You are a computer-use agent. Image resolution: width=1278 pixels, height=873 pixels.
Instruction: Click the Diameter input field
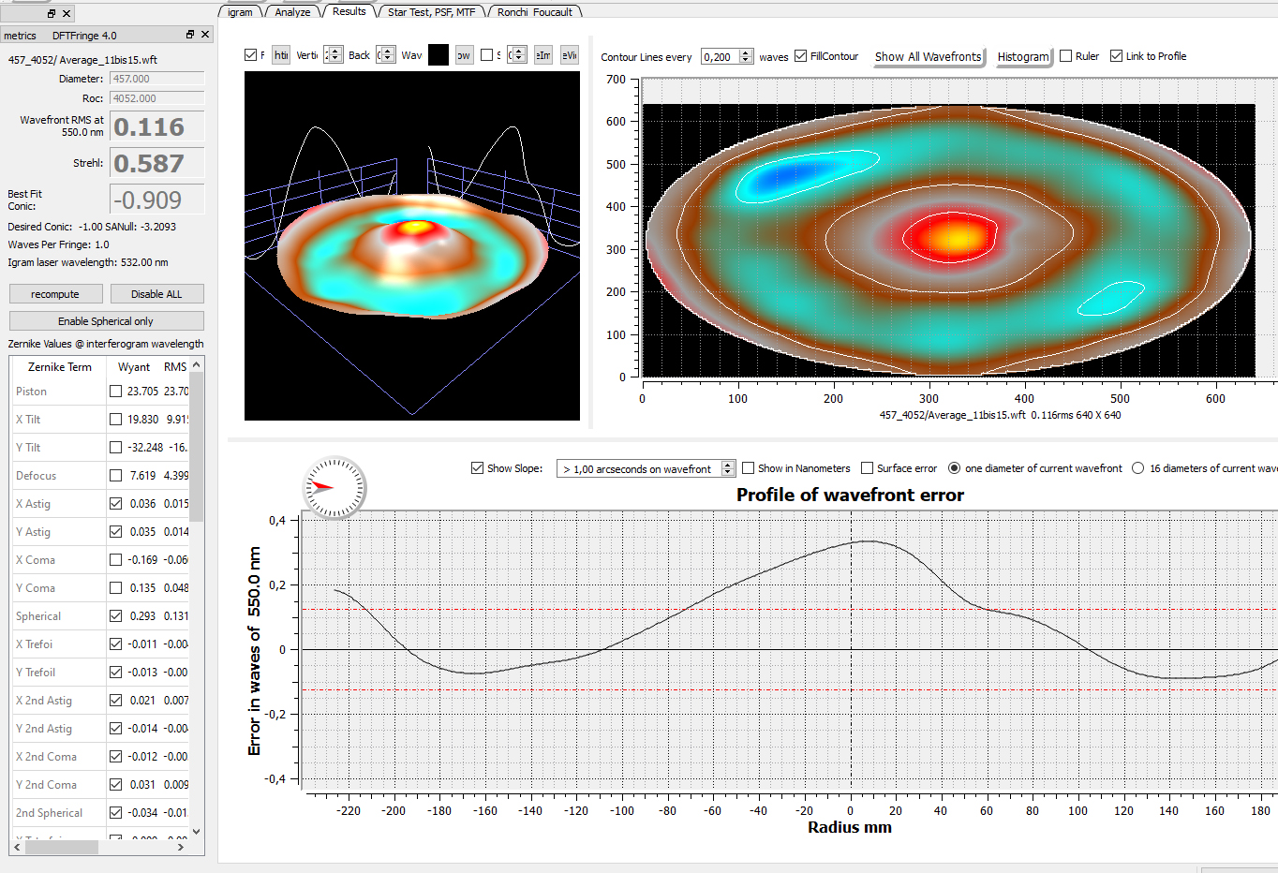pos(156,79)
